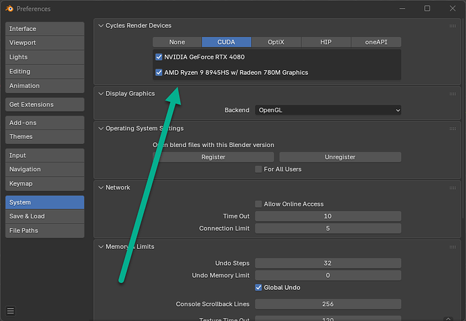Collapse the Cycles Render Devices panel

[x=101, y=26]
